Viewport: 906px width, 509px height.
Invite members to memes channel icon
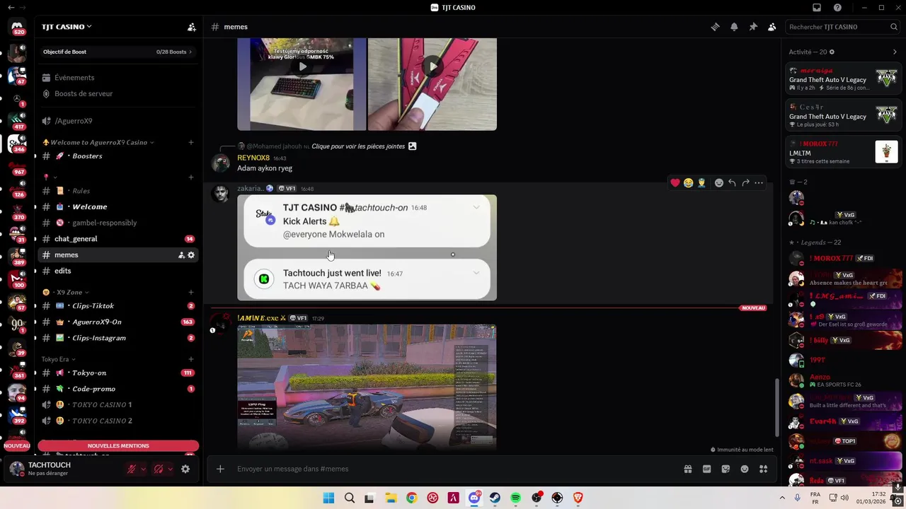pyautogui.click(x=181, y=255)
